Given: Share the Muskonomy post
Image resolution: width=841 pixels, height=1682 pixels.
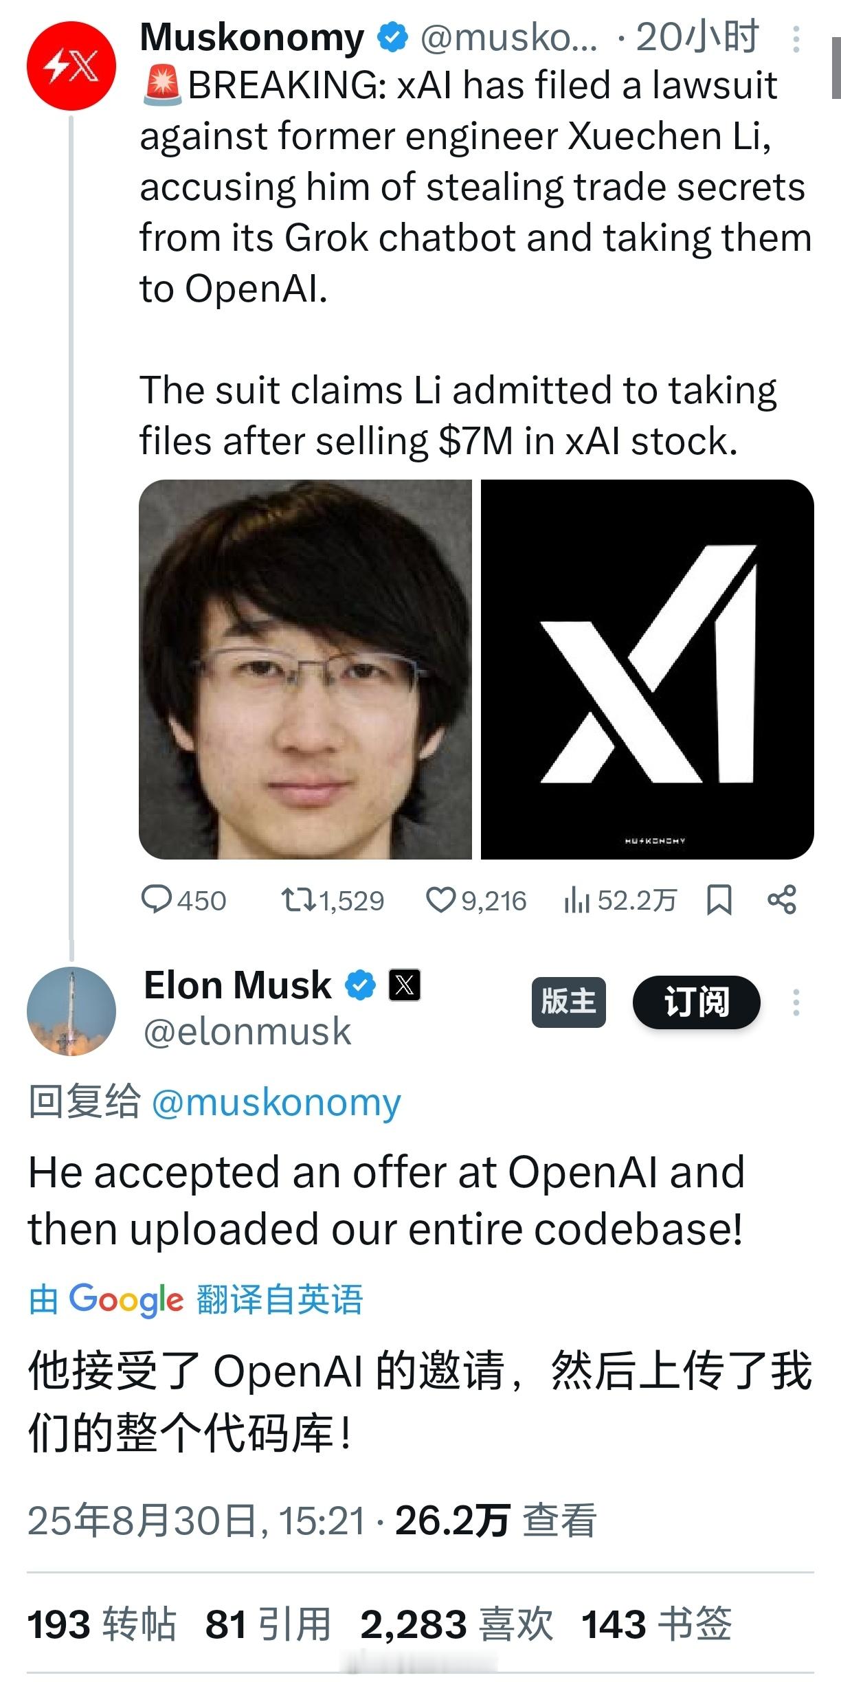Looking at the screenshot, I should [782, 900].
